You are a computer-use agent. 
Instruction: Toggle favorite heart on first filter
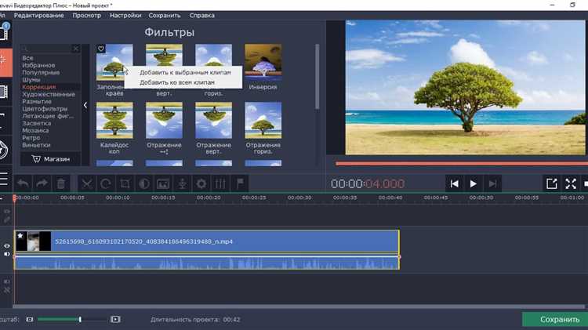coord(101,49)
